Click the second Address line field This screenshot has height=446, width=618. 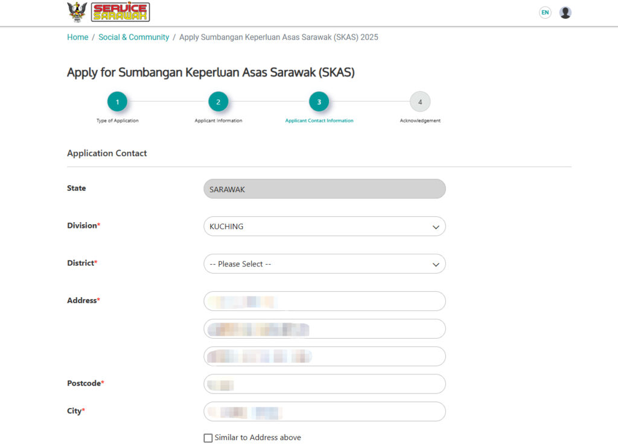point(325,328)
